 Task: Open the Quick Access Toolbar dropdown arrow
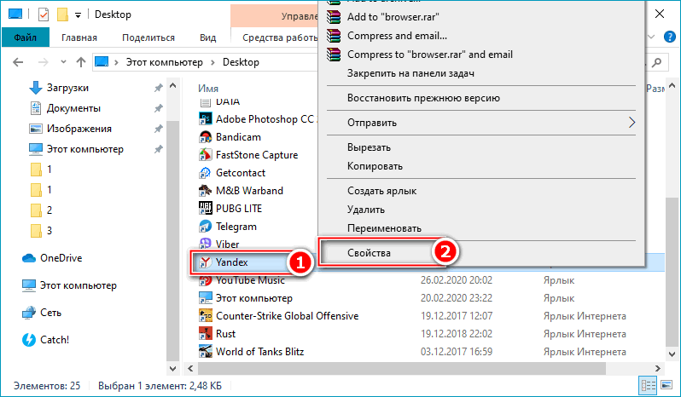click(79, 15)
